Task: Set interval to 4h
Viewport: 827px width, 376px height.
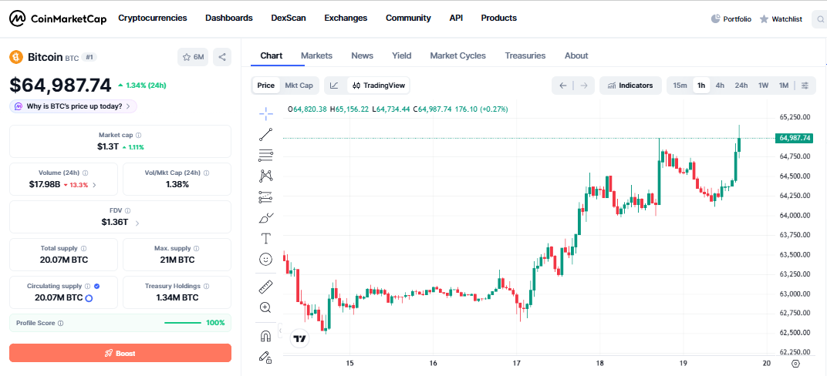Action: coord(720,86)
